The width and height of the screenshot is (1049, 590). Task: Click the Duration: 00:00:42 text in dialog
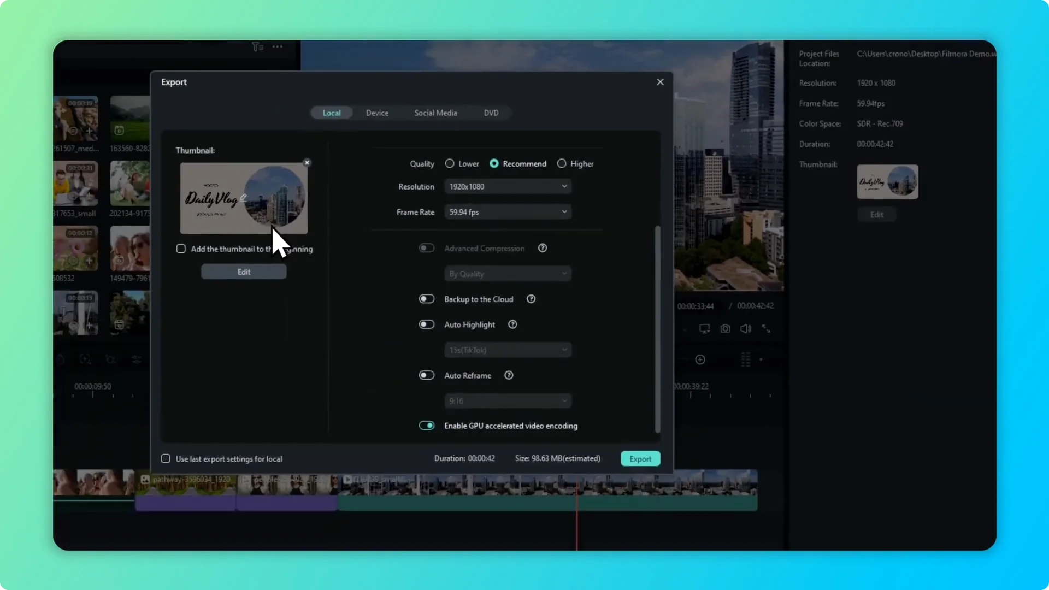click(464, 458)
